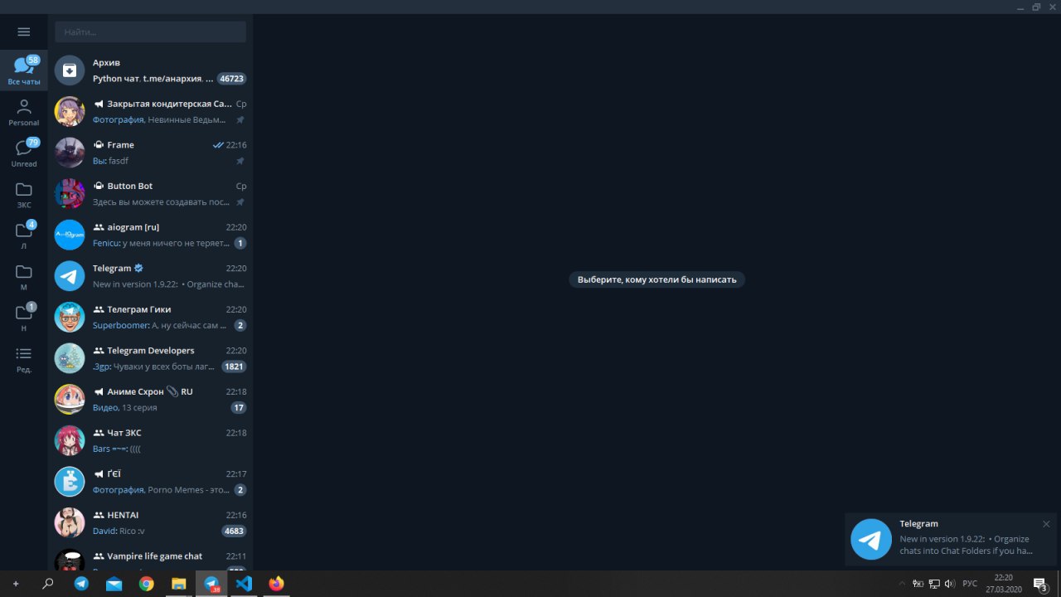Viewport: 1061px width, 597px height.
Task: Click the РУС language indicator
Action: [x=970, y=584]
